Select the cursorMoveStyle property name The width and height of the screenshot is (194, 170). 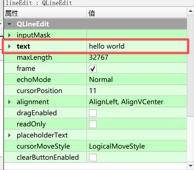tap(43, 146)
